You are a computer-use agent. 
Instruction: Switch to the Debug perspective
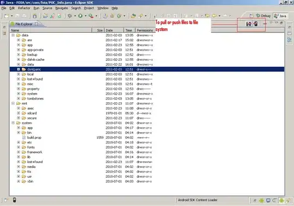(x=264, y=16)
